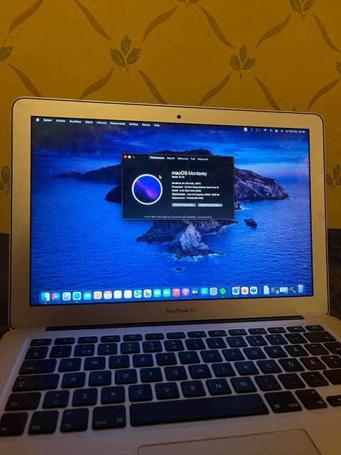This screenshot has width=341, height=455.
Task: Open the Trash in the dock
Action: coord(301,289)
